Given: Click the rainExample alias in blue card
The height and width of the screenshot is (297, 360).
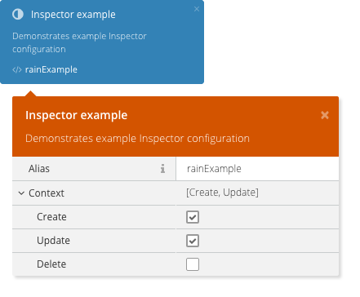Looking at the screenshot, I should (51, 69).
